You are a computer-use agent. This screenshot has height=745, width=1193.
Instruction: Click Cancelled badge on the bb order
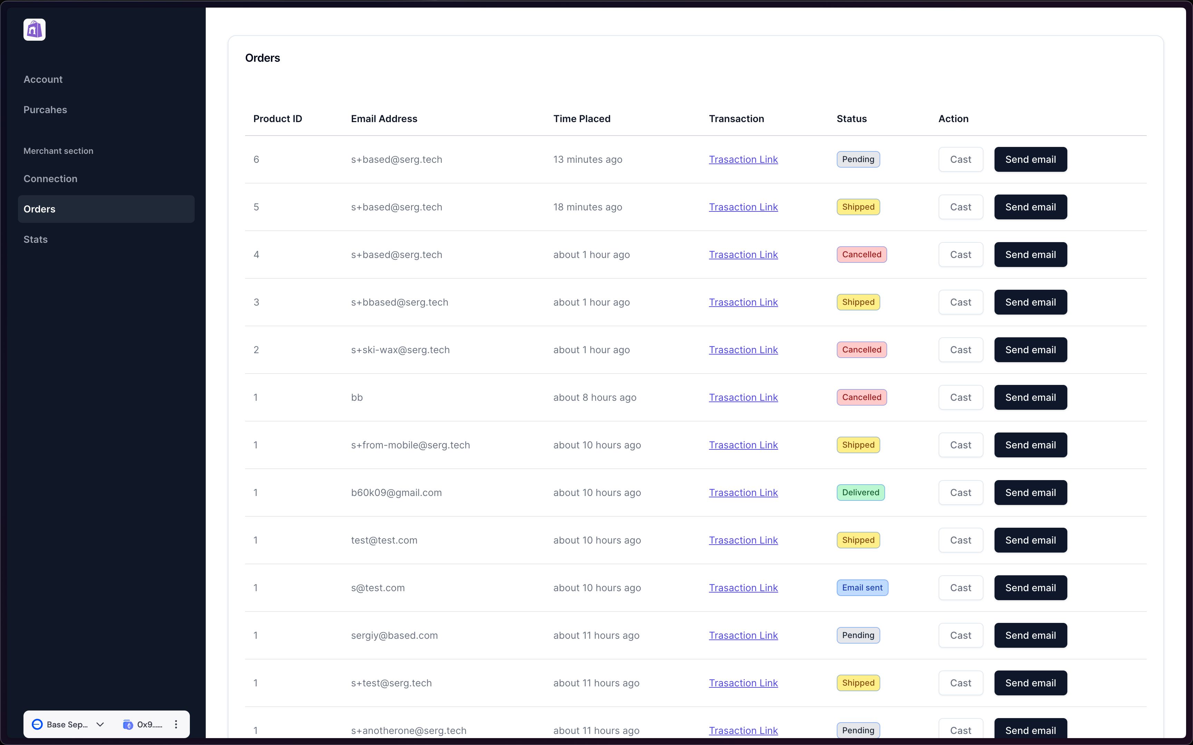(861, 397)
